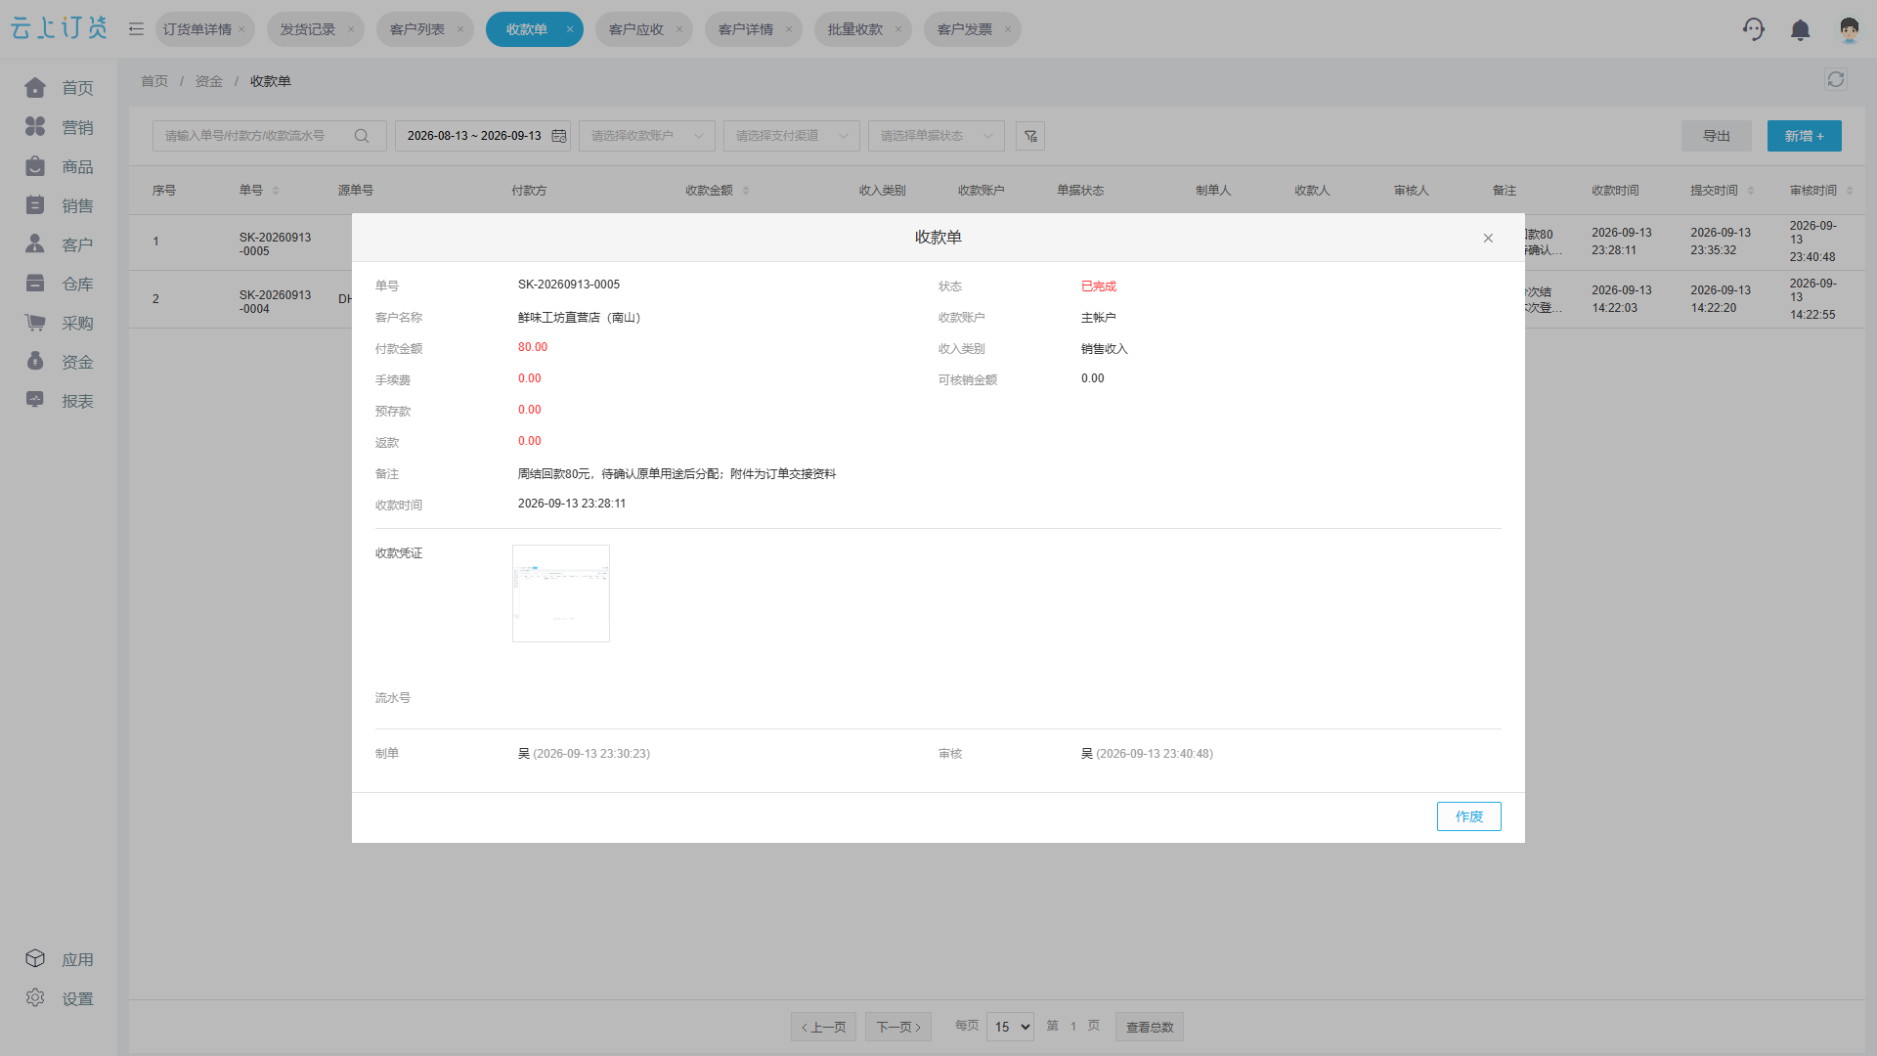Viewport: 1877px width, 1056px height.
Task: Expand 请选择支付渠道 dropdown
Action: [x=792, y=136]
